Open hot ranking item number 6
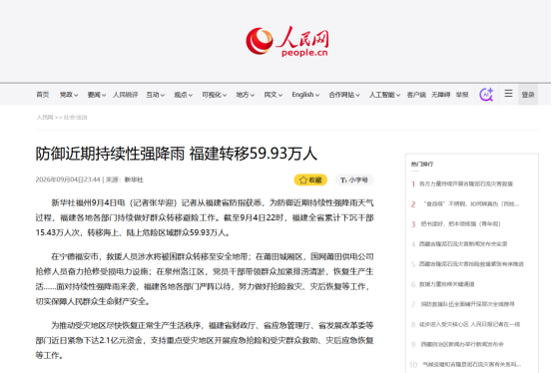 (446, 284)
